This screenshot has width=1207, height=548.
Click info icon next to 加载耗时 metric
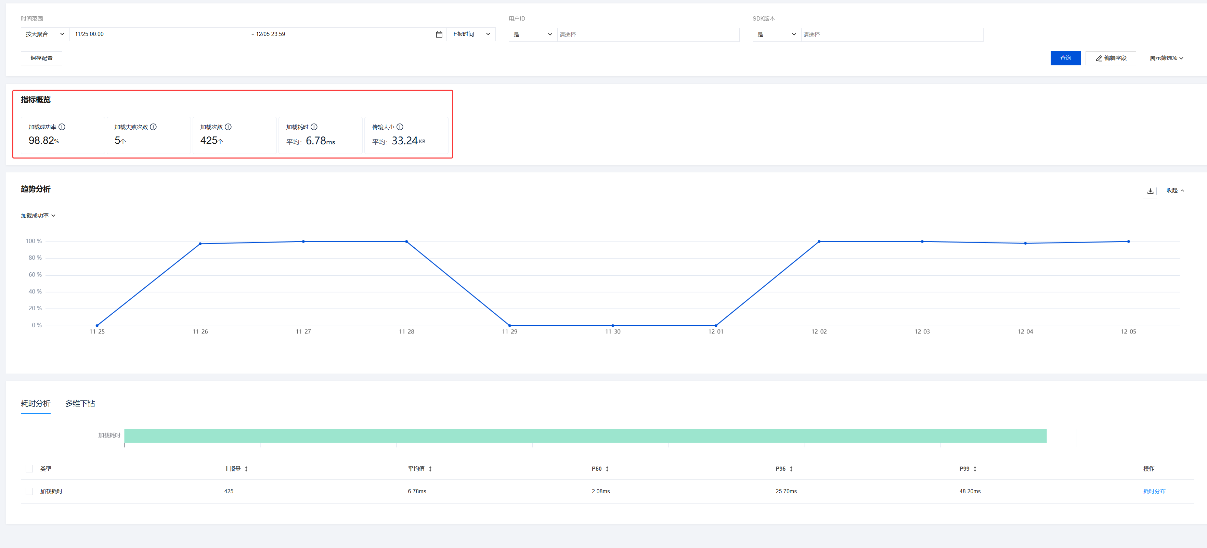tap(314, 127)
